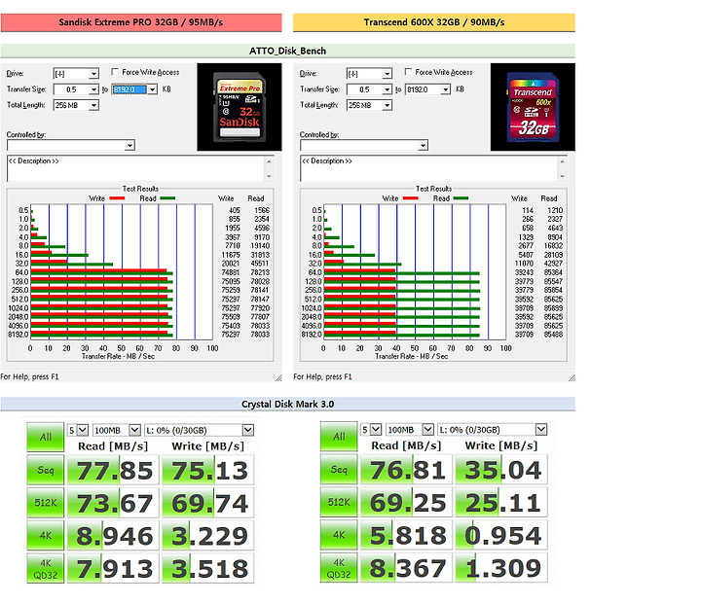Click 512K button in Sandisk CrystalDiskMark
The height and width of the screenshot is (604, 701).
tap(45, 503)
